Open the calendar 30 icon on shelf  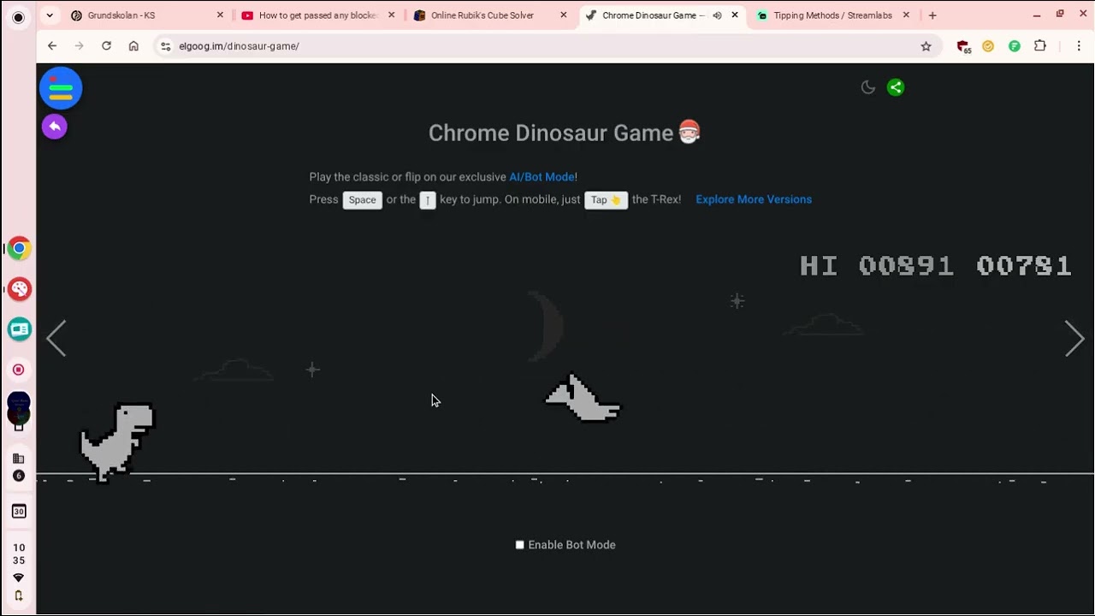[x=19, y=512]
